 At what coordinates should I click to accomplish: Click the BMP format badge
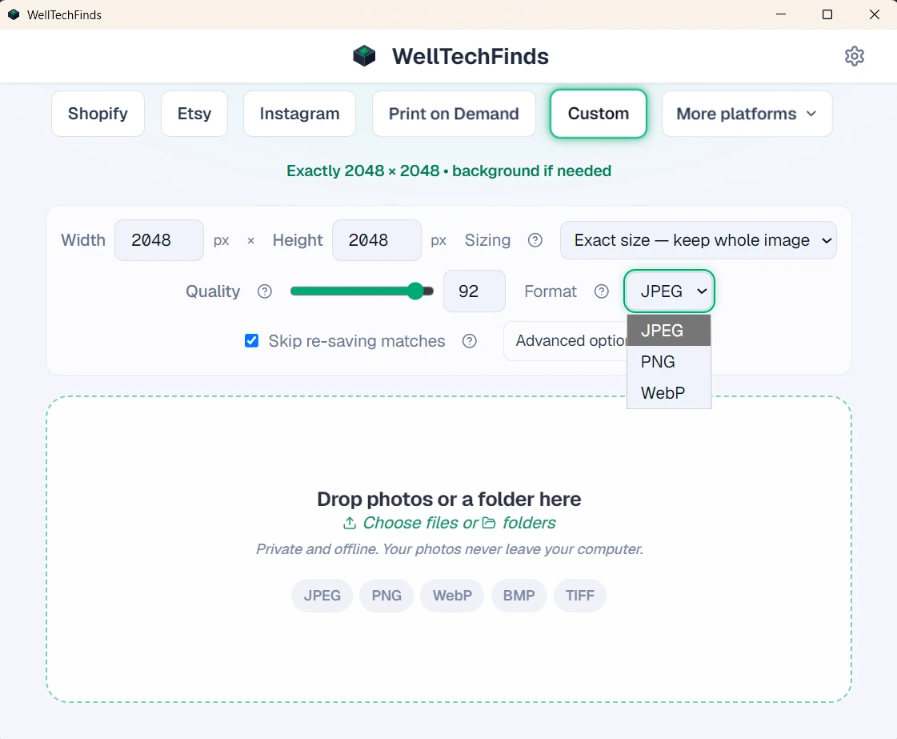point(519,596)
